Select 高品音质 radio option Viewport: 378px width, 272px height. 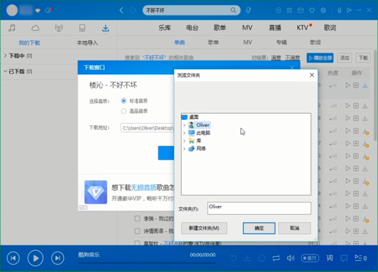(x=124, y=111)
